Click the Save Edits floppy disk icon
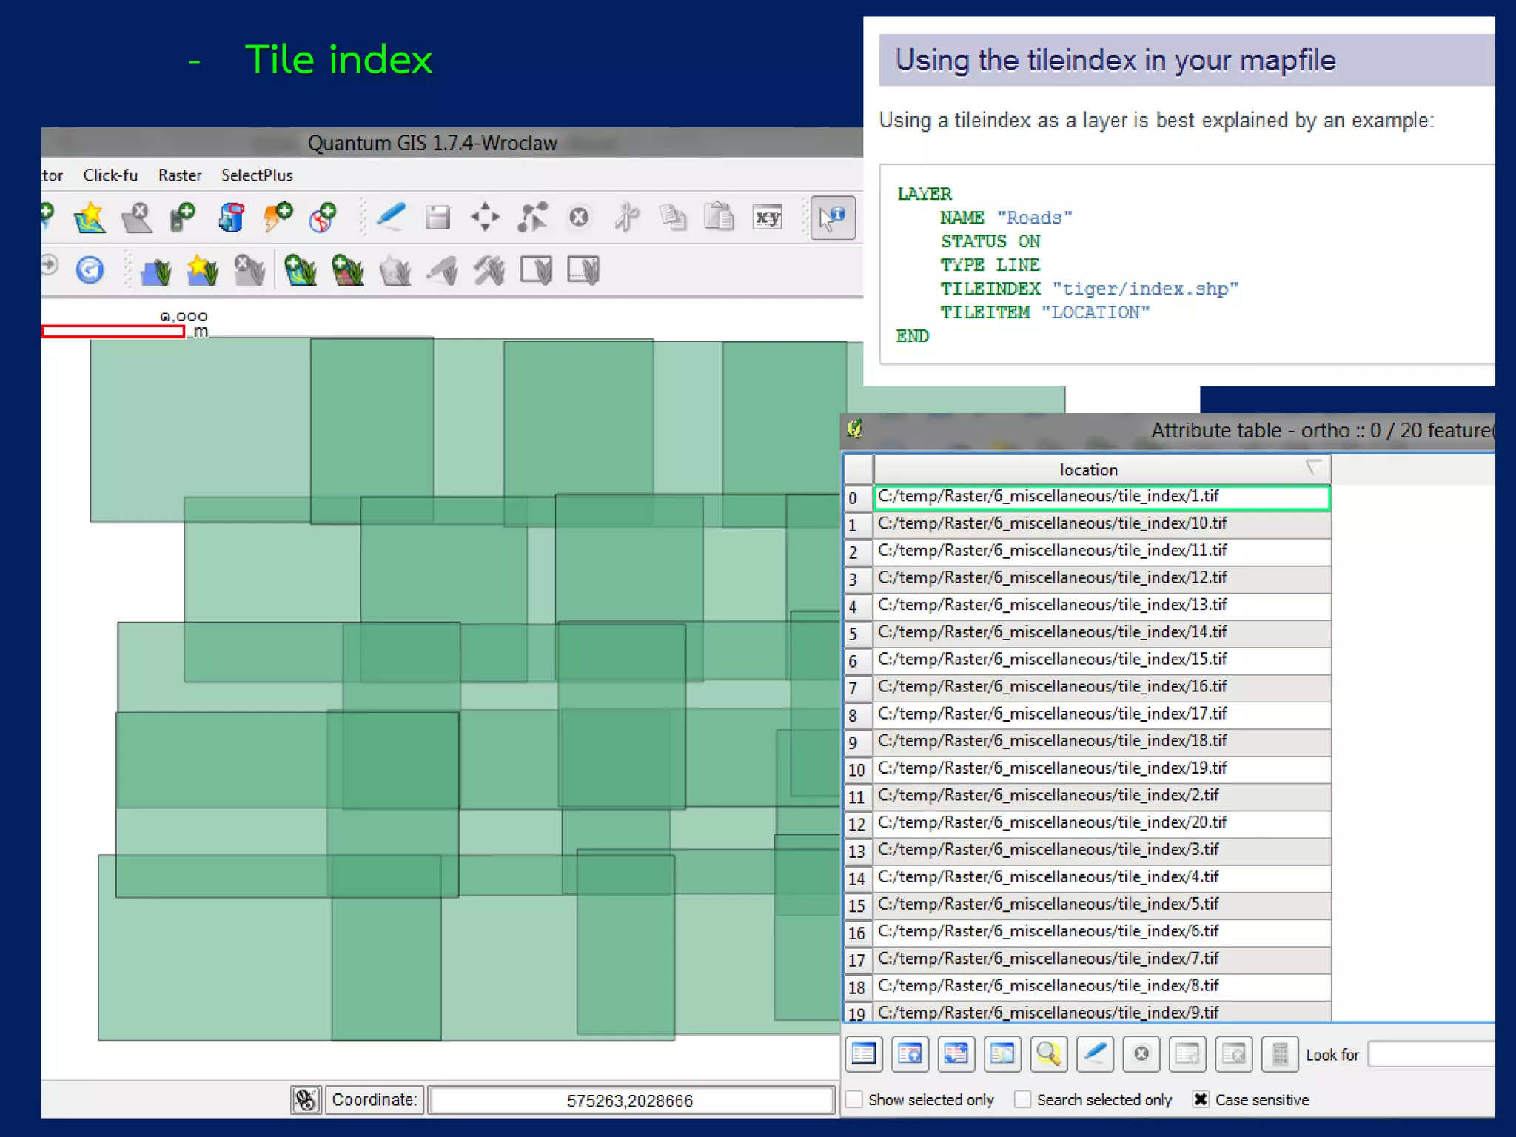The image size is (1516, 1137). (x=437, y=218)
